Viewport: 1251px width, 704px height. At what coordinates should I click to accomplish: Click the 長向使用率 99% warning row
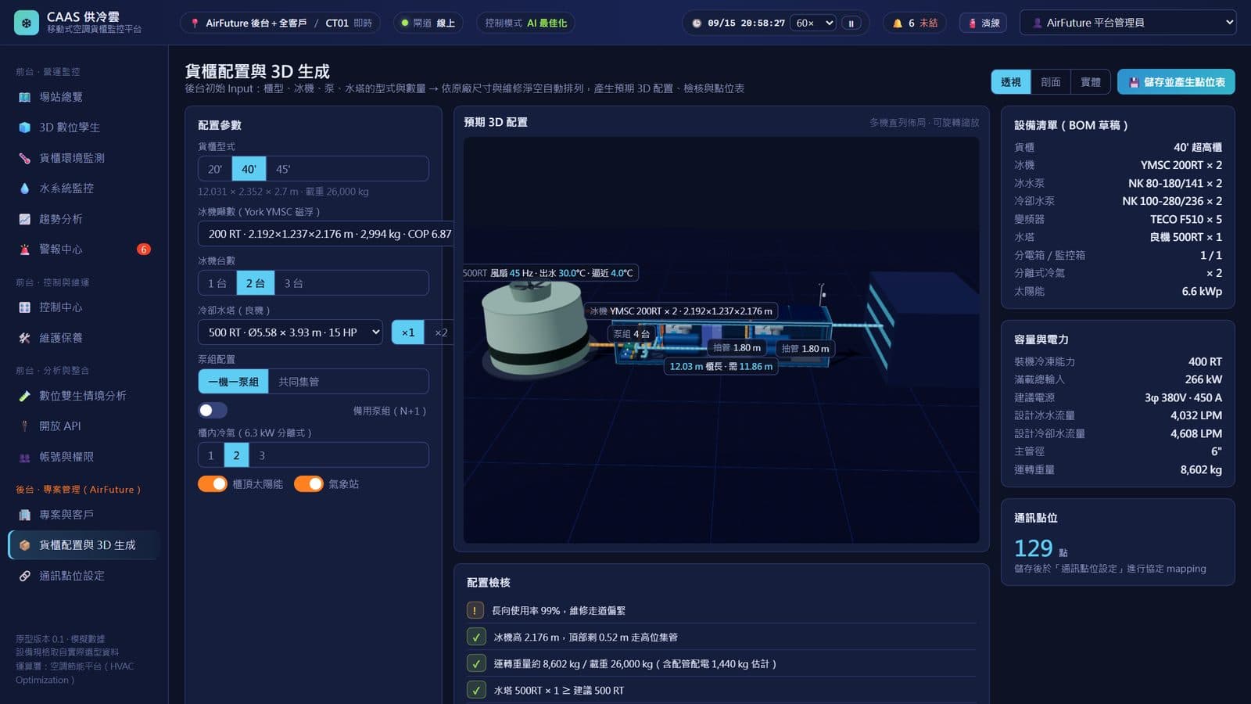(x=721, y=610)
